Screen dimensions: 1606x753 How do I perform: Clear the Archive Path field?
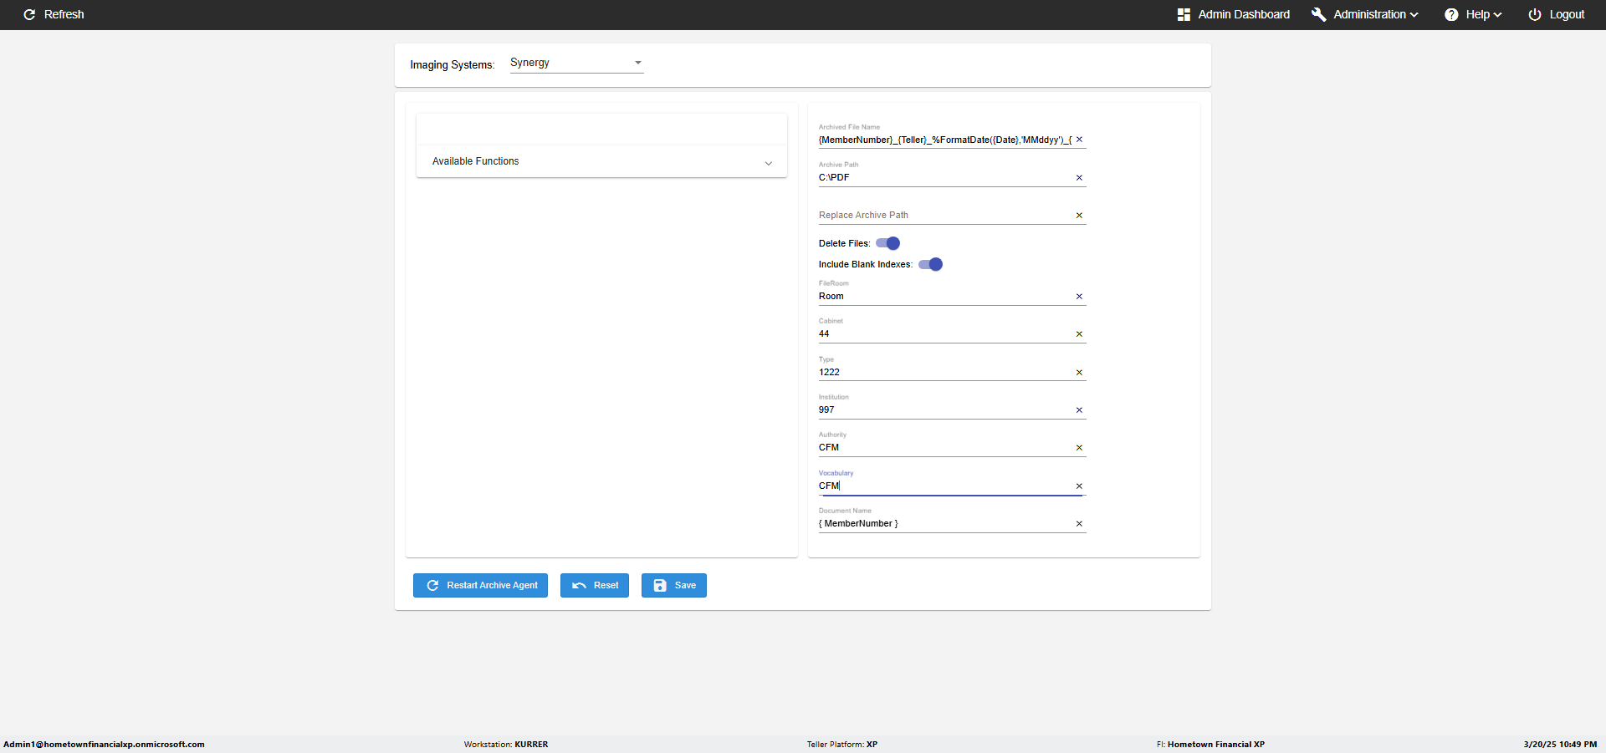[1079, 178]
